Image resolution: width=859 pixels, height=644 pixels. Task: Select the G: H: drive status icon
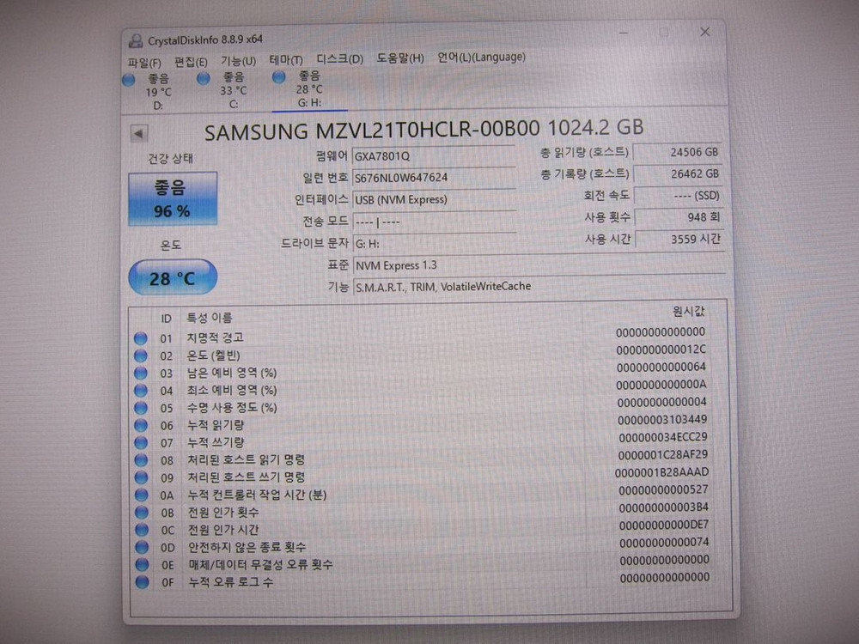(x=278, y=78)
